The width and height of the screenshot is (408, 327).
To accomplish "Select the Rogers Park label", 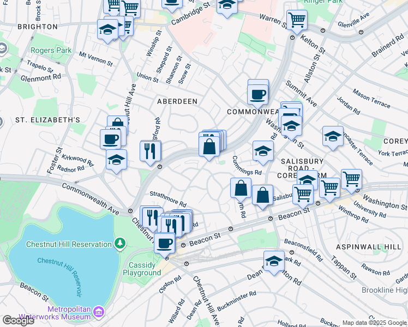I will point(51,51).
